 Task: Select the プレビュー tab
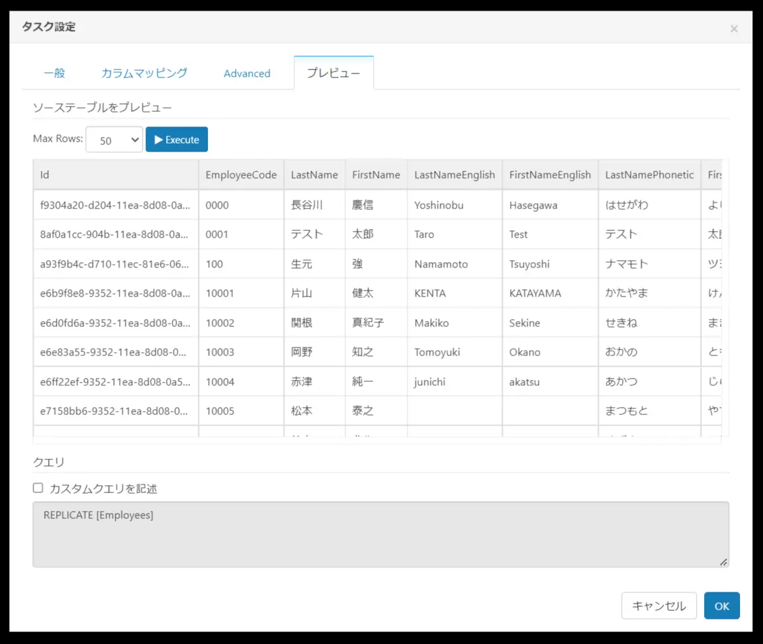334,73
